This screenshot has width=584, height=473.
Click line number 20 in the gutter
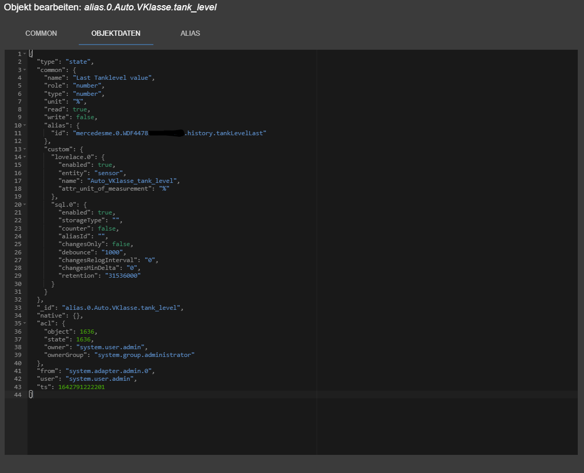coord(18,205)
